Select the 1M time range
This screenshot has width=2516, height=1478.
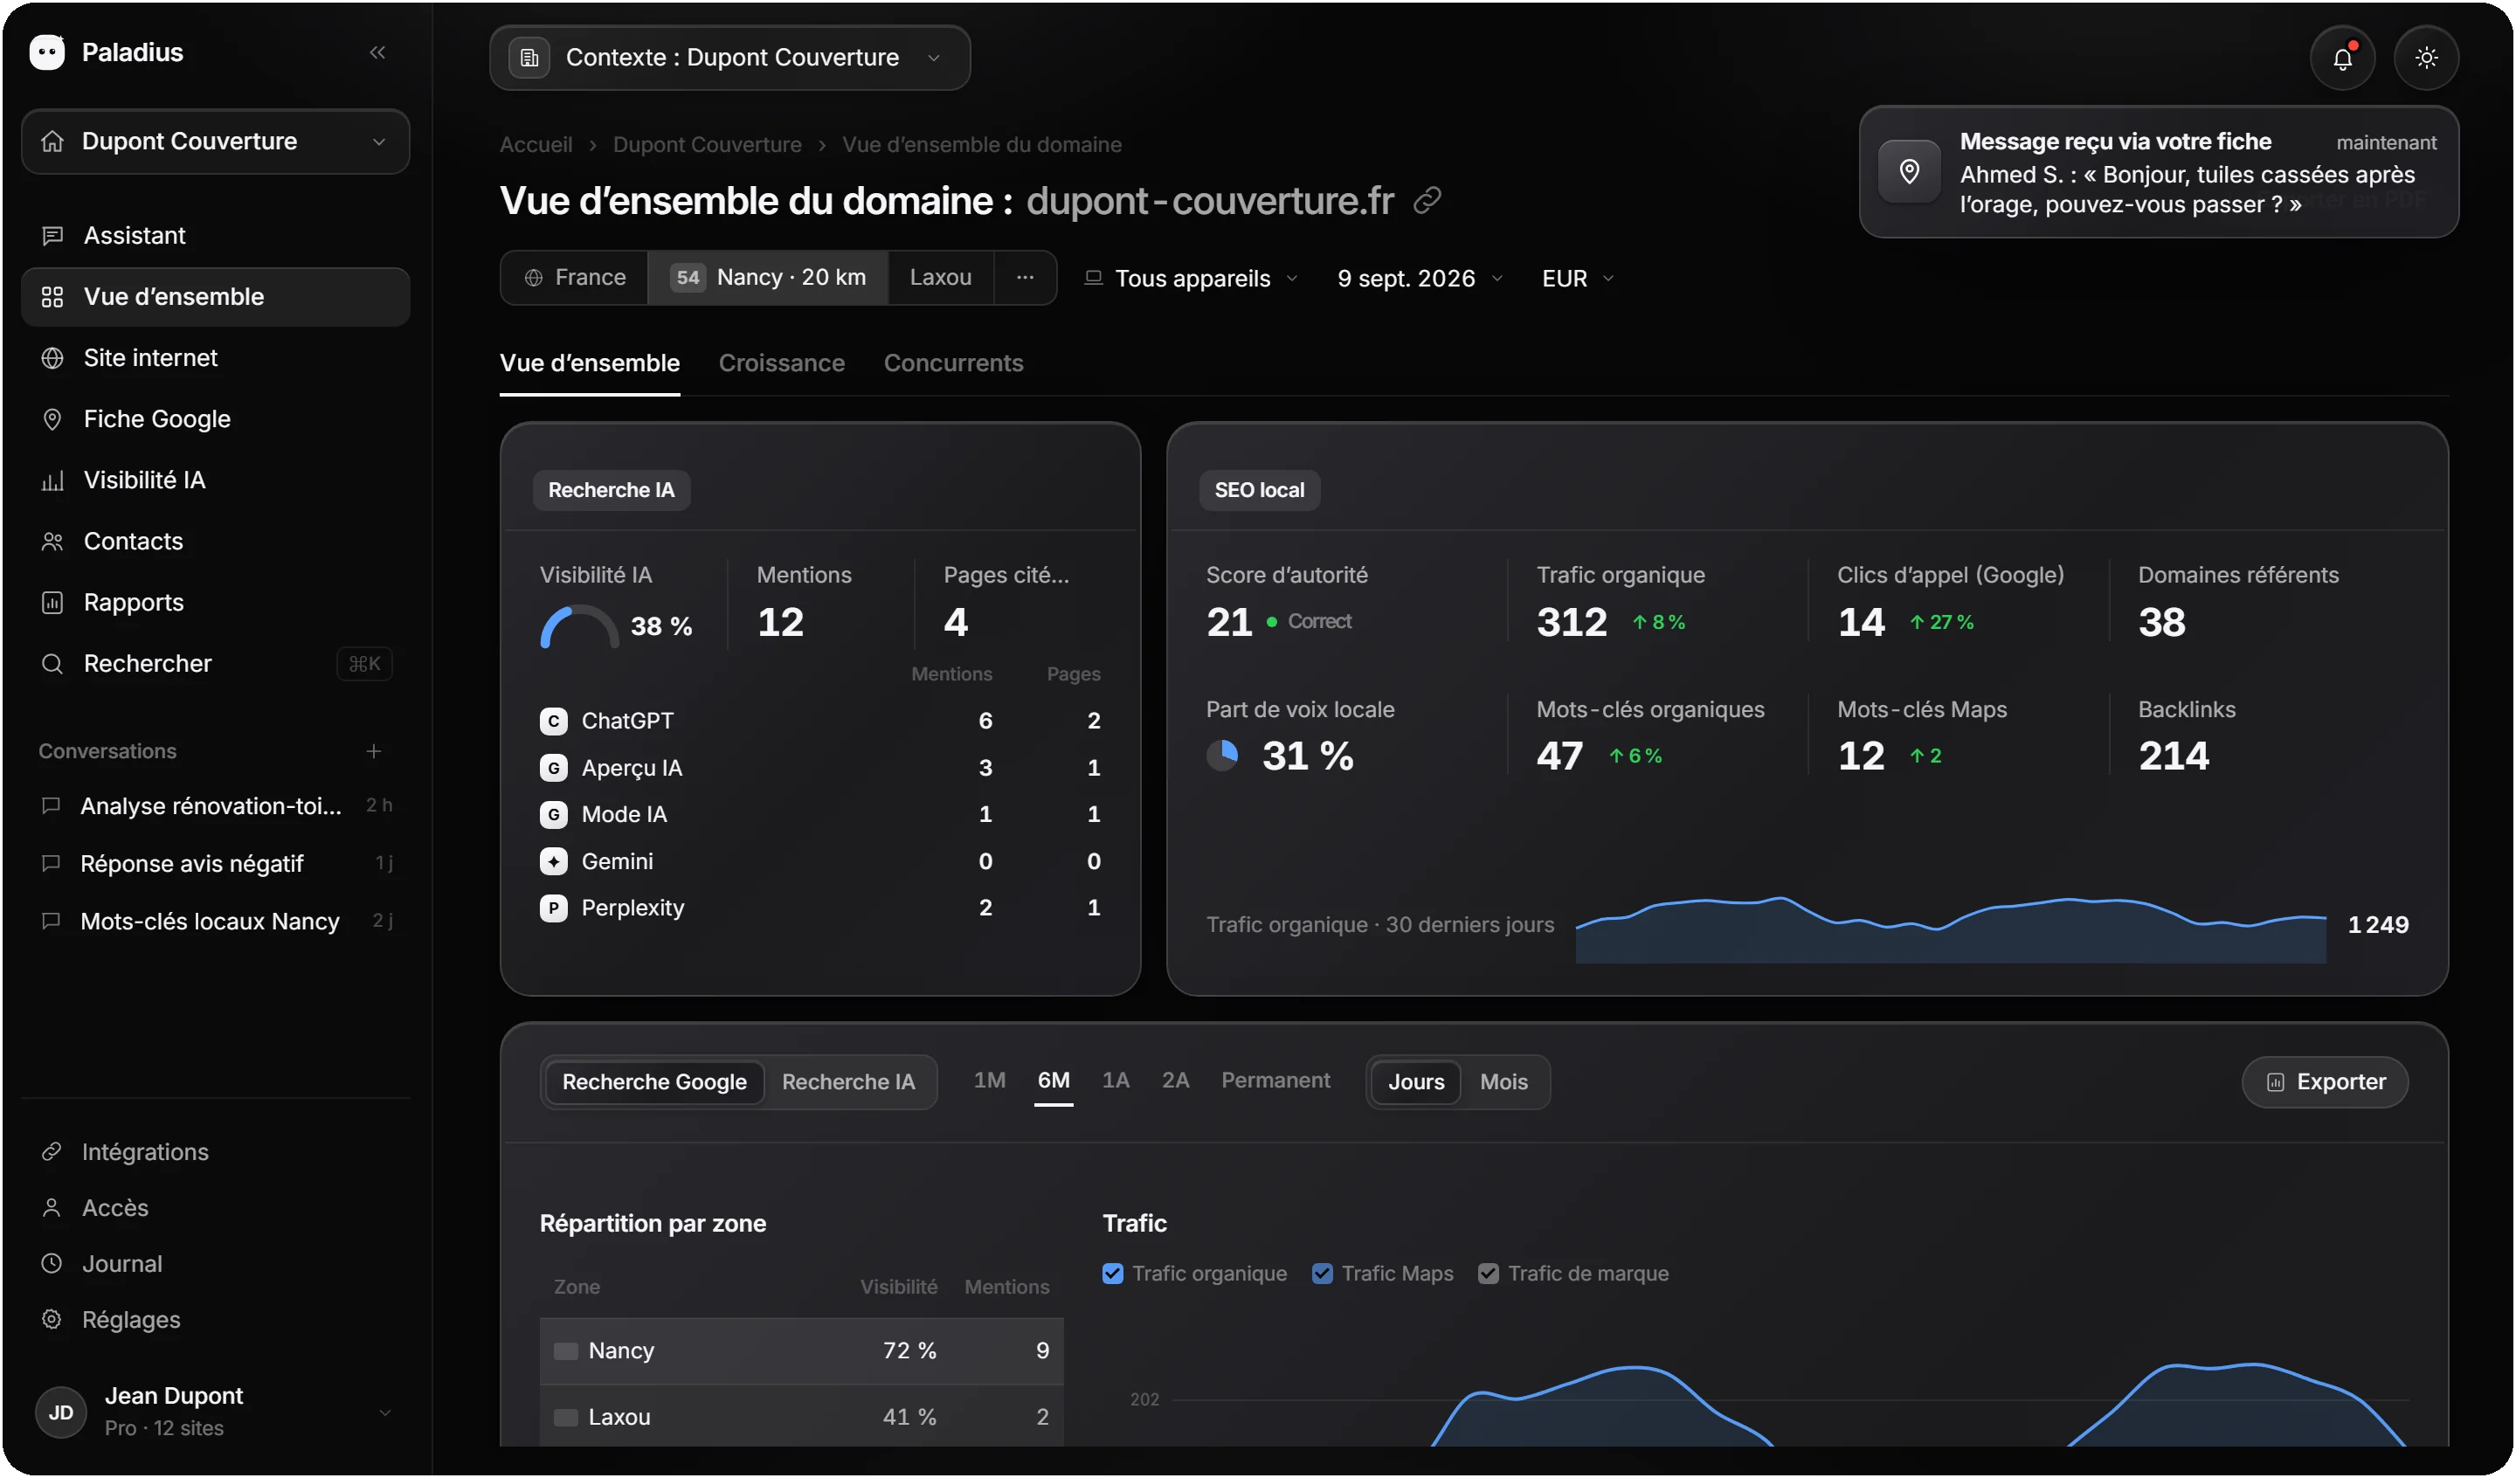click(990, 1081)
